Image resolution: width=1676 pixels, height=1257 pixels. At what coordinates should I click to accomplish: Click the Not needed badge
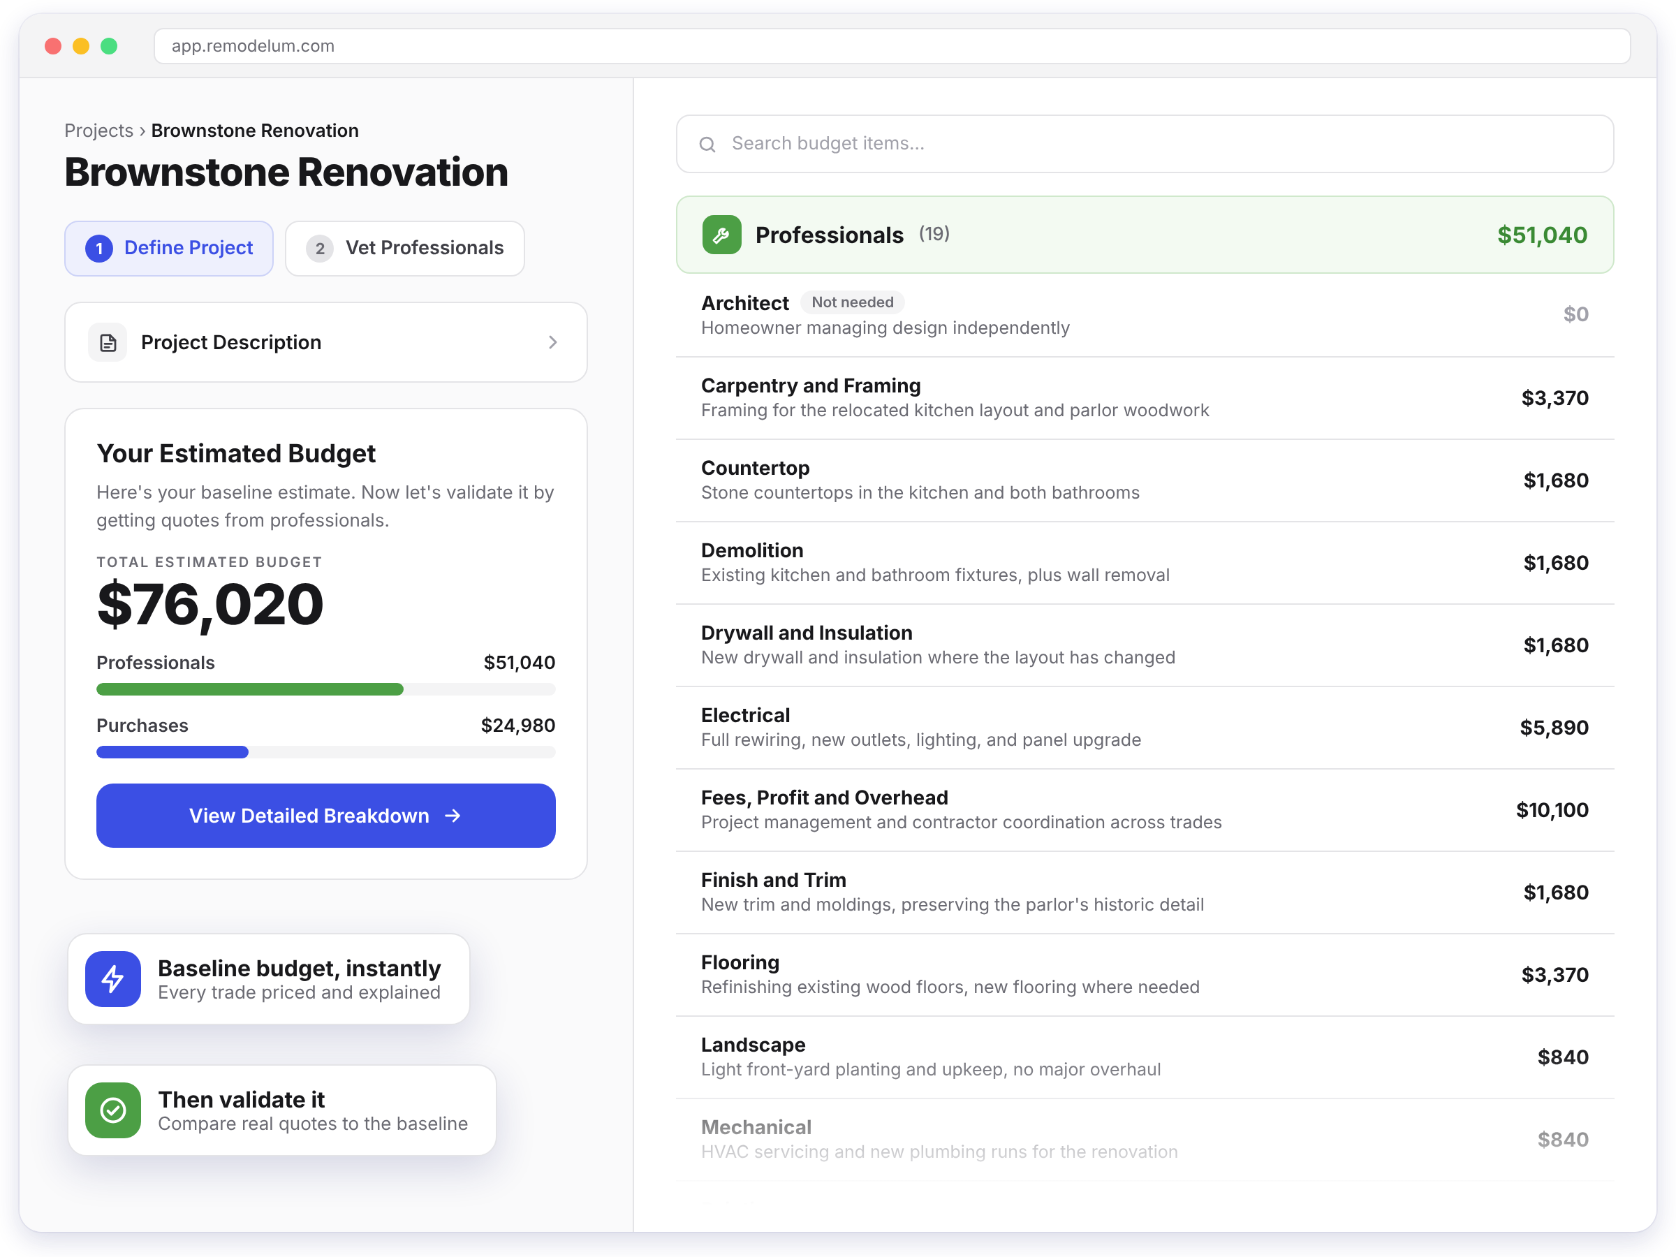point(852,302)
